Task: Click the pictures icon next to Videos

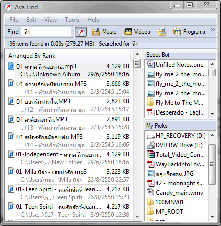Action: click(x=161, y=32)
